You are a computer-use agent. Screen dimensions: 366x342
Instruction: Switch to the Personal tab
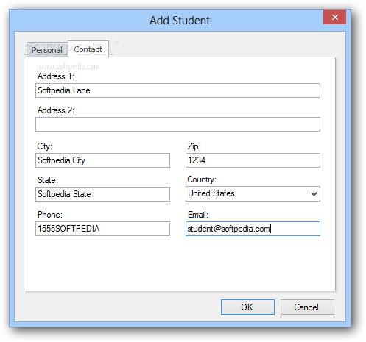(47, 50)
